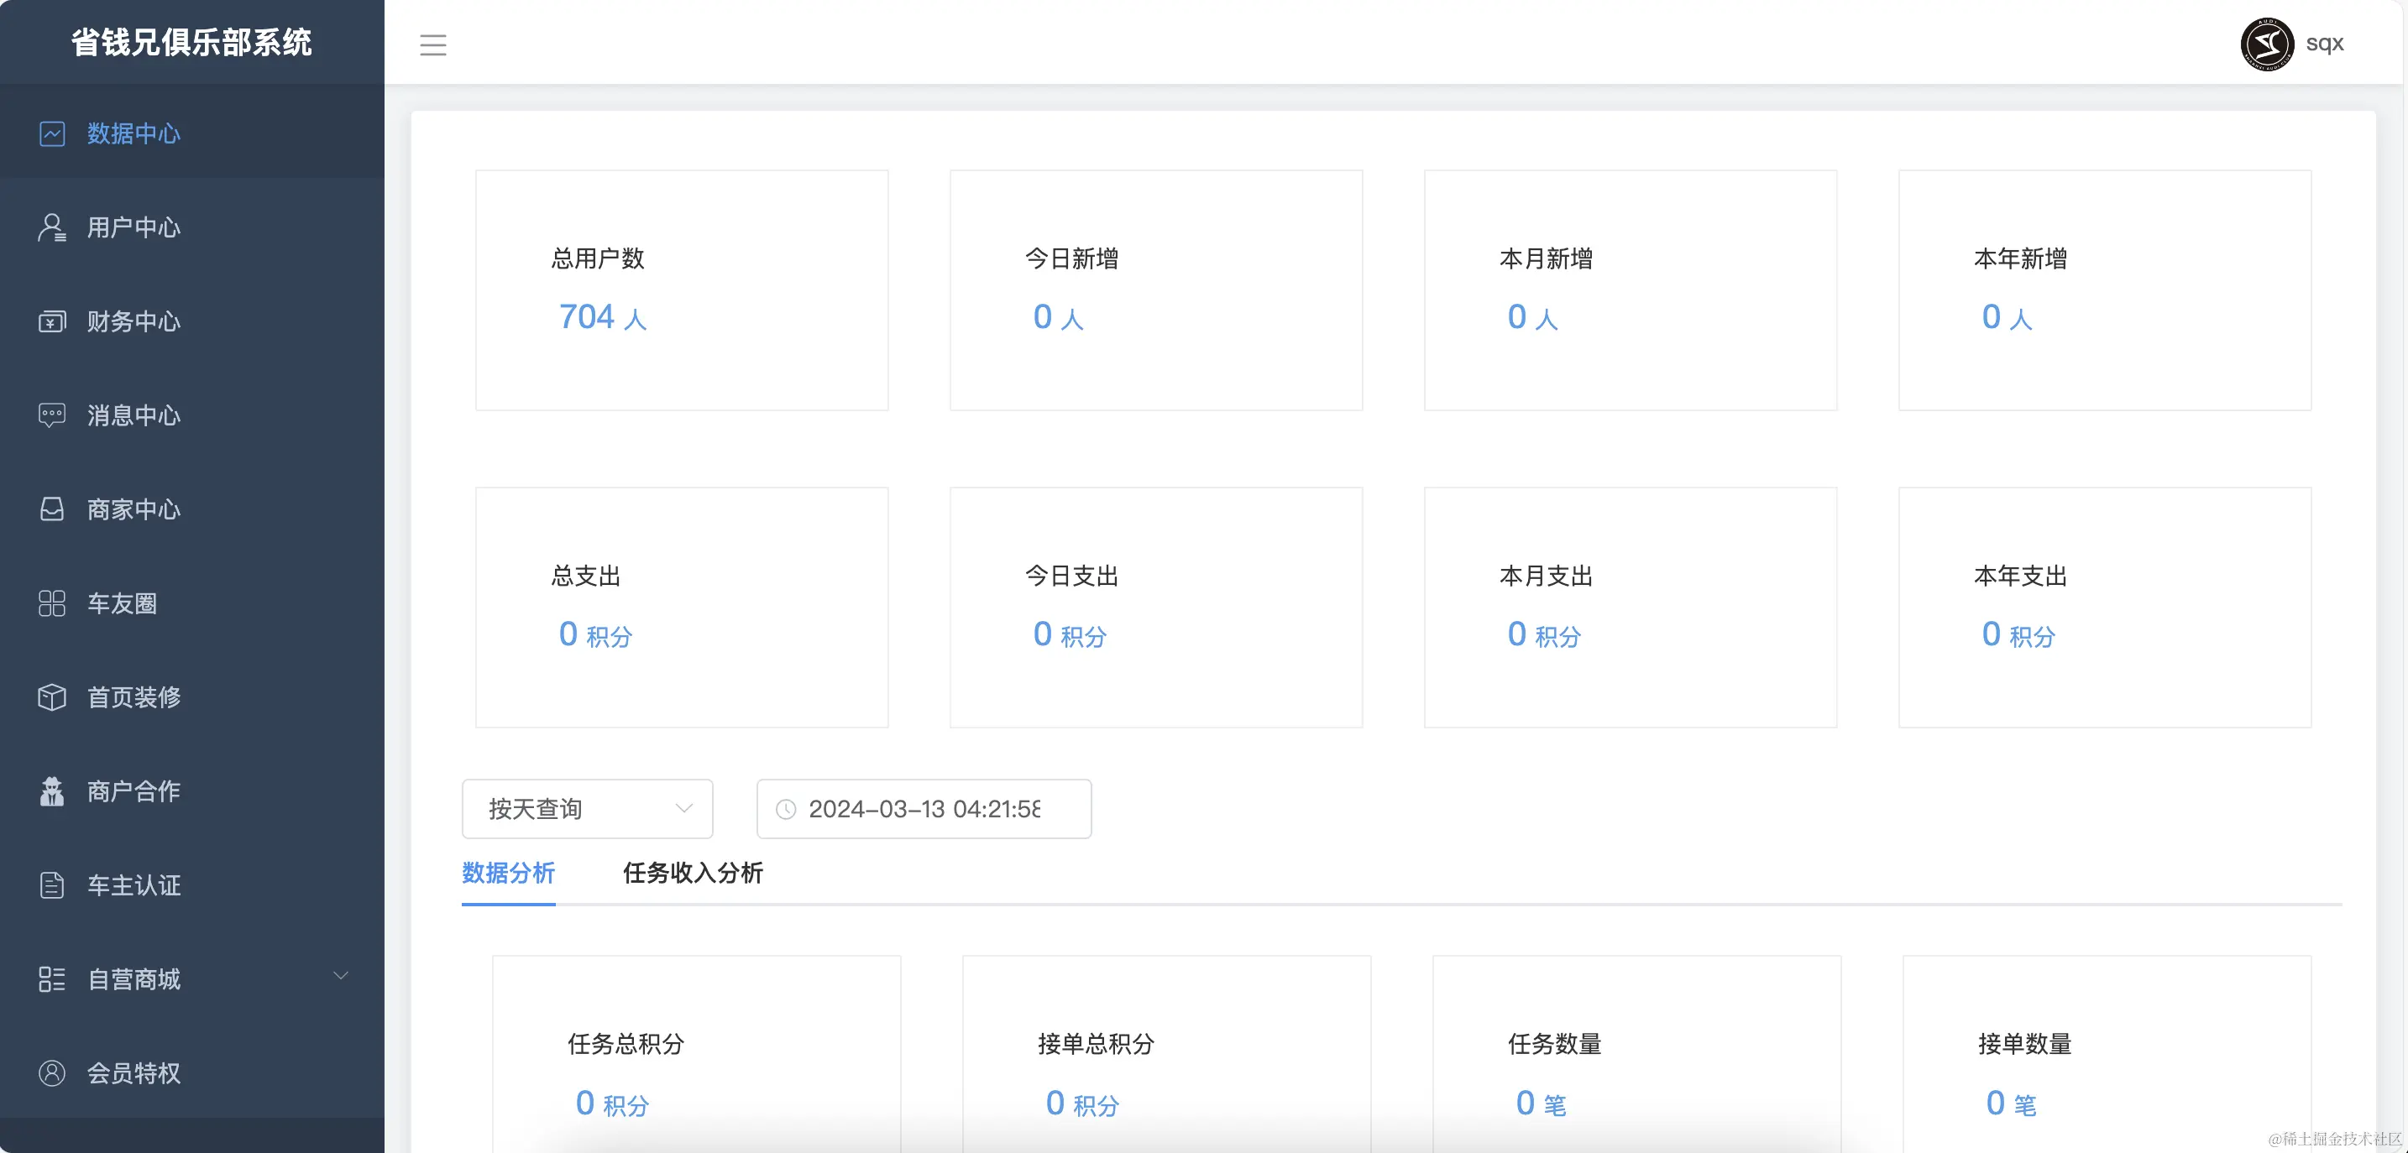The width and height of the screenshot is (2408, 1153).
Task: Click the 财务中心 yen icon
Action: (52, 321)
